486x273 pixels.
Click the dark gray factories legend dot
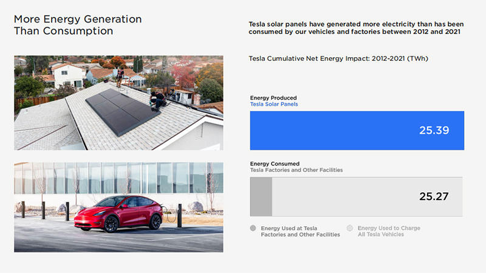[253, 229]
